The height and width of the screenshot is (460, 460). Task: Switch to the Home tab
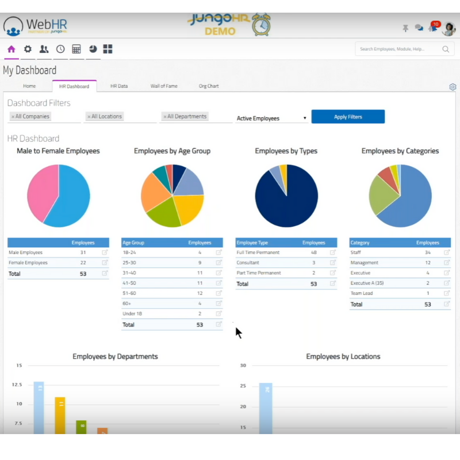pyautogui.click(x=29, y=86)
